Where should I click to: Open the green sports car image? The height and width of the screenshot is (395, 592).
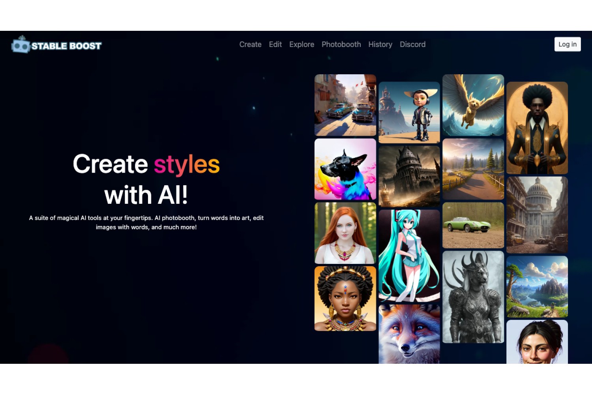(x=473, y=225)
